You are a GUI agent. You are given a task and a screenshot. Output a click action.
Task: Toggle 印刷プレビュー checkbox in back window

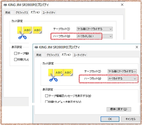pos(16,59)
